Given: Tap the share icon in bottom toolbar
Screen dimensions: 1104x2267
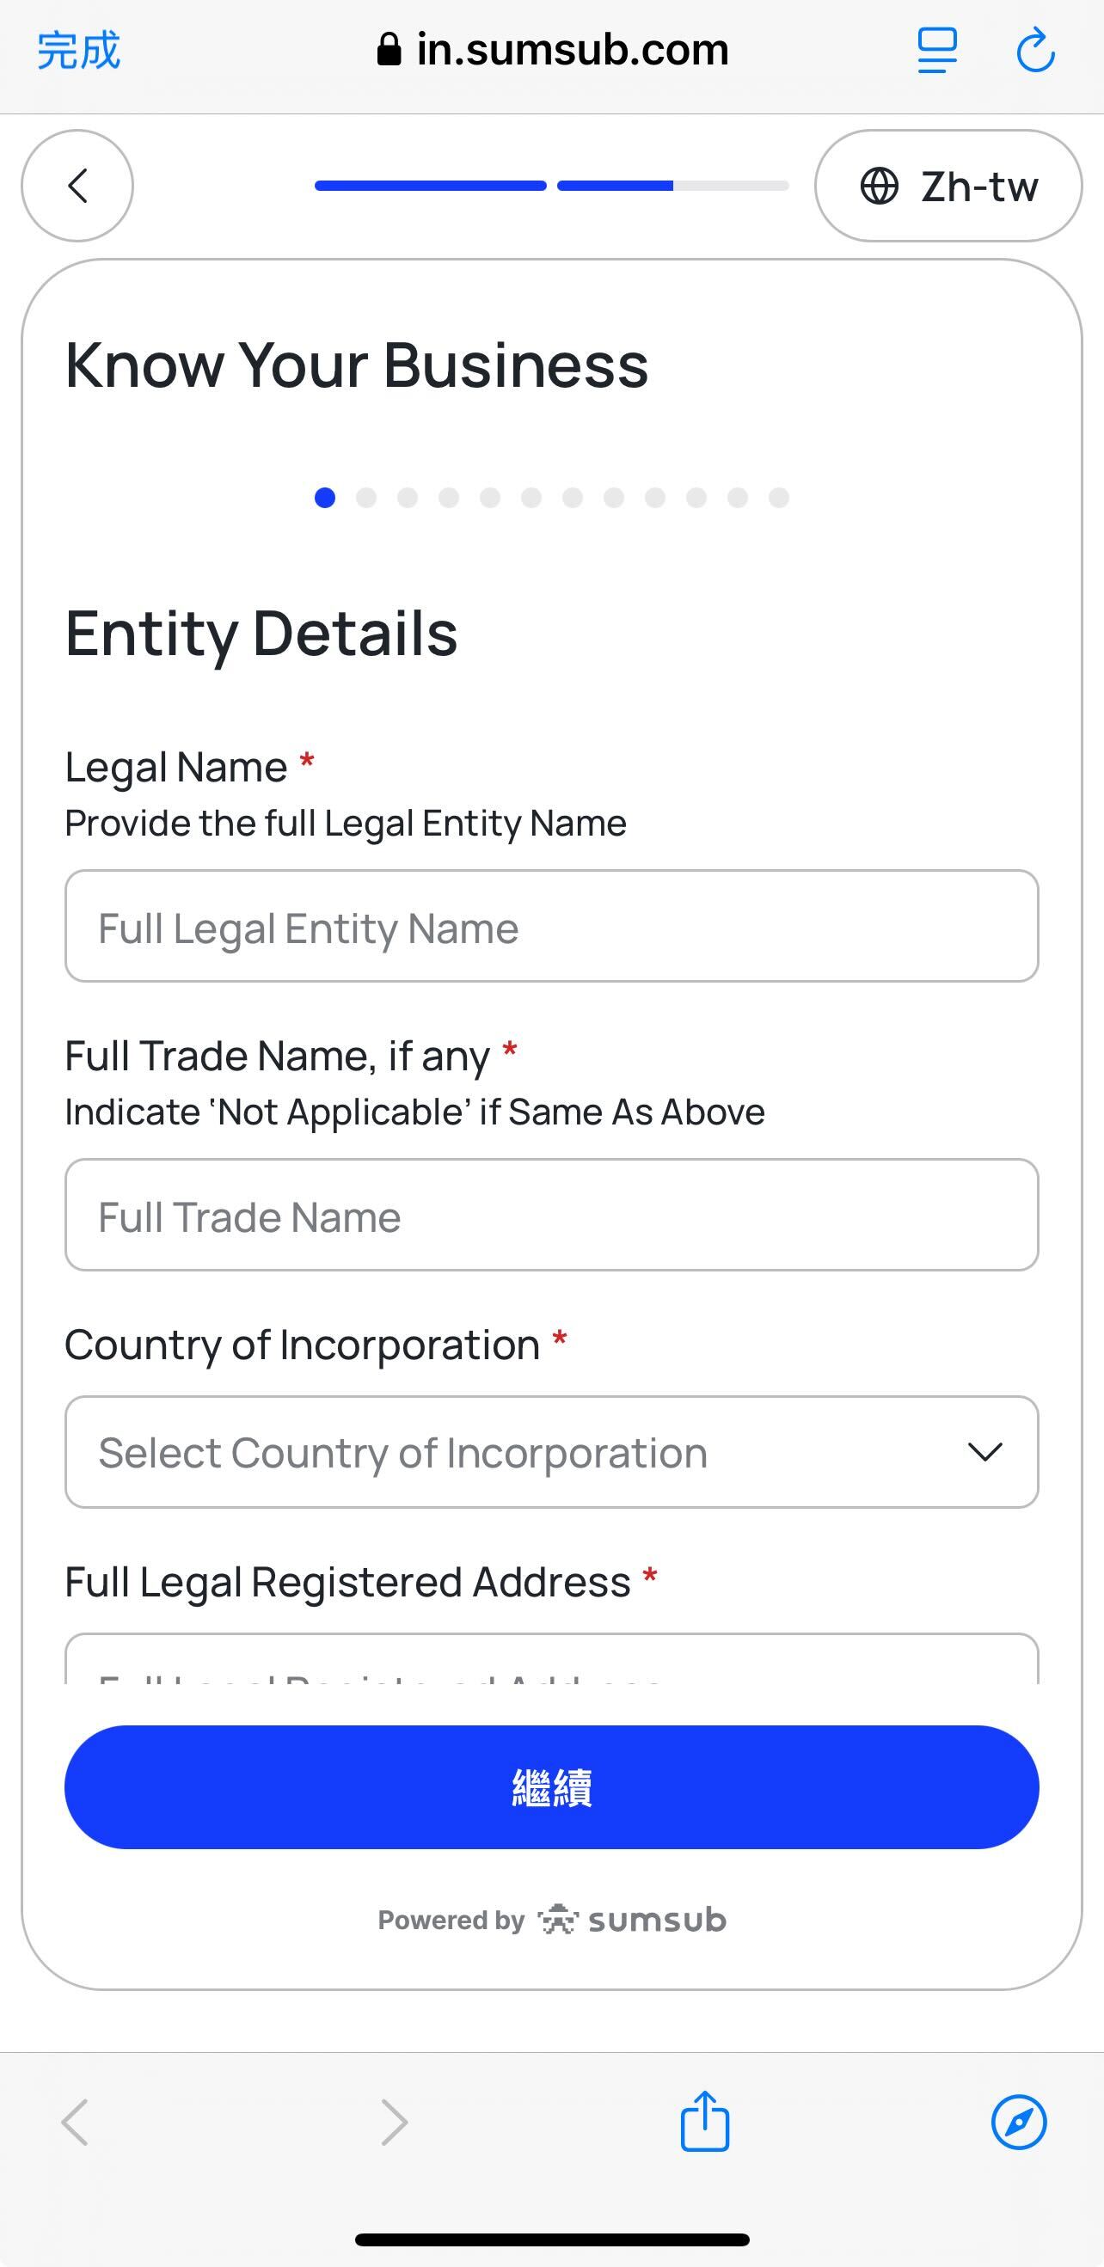Looking at the screenshot, I should [704, 2122].
